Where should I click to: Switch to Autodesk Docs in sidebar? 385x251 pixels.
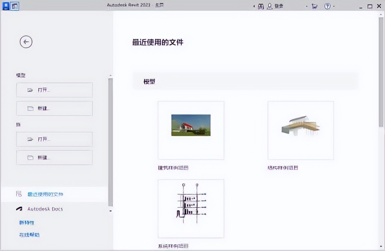pos(45,209)
